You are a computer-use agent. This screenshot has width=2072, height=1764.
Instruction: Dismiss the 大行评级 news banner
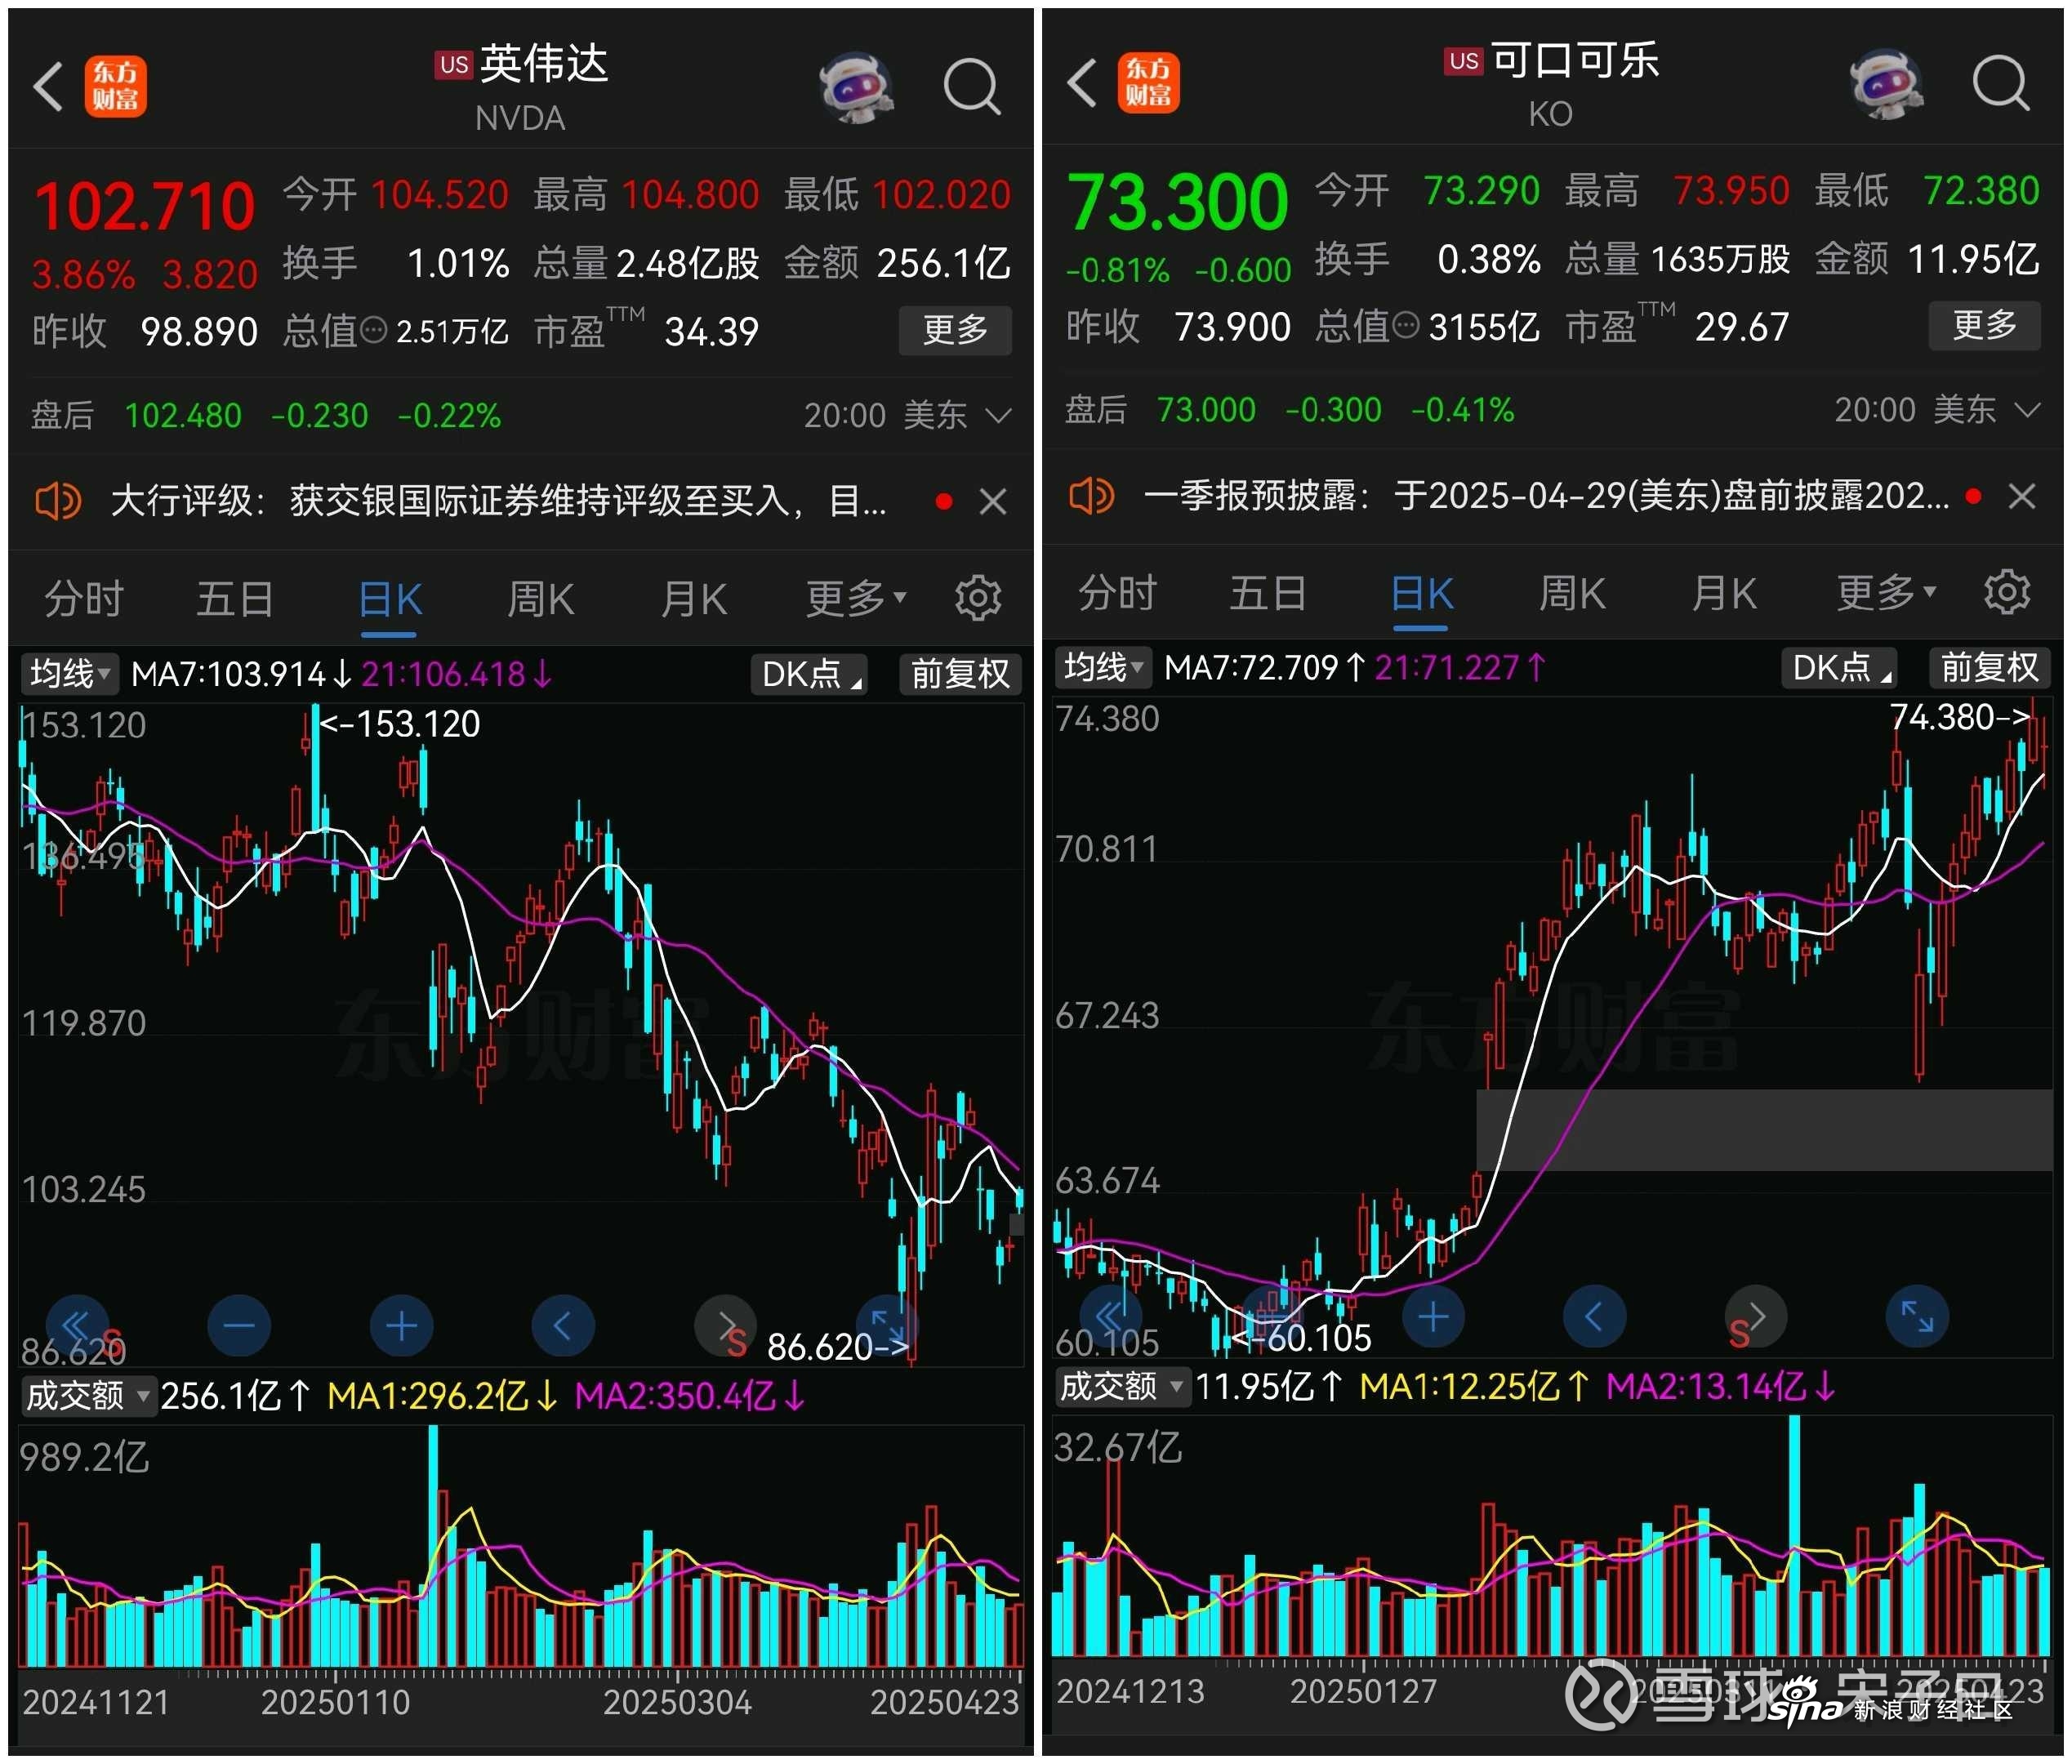[993, 501]
